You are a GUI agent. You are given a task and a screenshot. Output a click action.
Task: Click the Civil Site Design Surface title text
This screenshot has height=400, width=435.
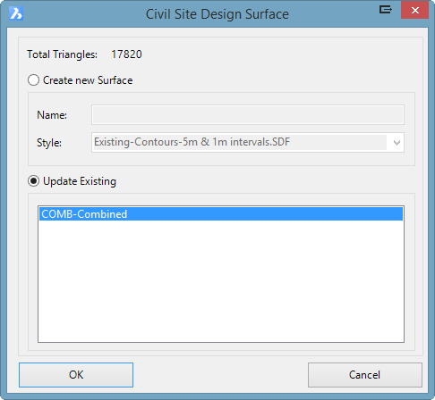coord(217,14)
